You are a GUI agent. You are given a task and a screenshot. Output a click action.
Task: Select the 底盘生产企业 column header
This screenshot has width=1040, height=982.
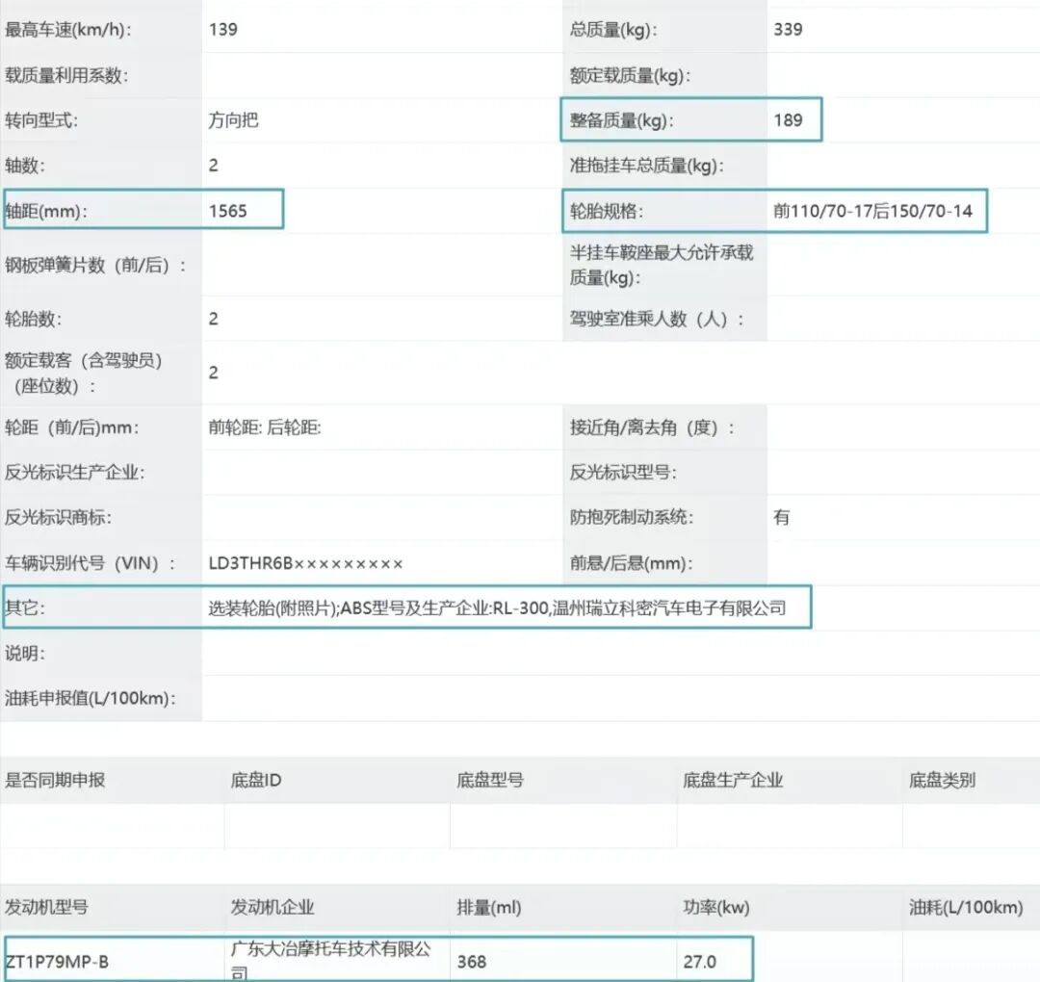[x=733, y=781]
